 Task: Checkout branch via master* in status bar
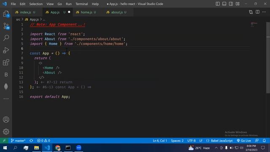[18, 141]
